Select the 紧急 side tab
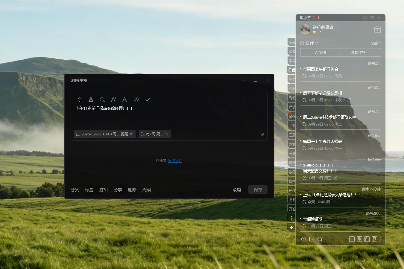 click(x=291, y=61)
